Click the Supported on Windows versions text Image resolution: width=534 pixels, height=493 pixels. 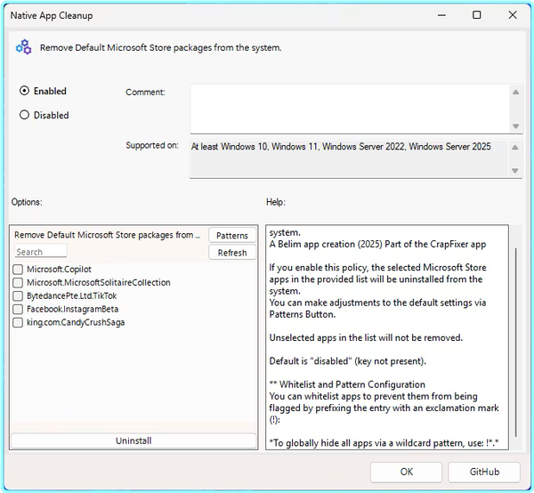341,147
